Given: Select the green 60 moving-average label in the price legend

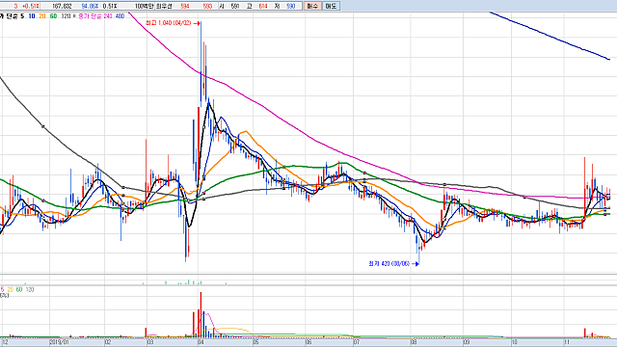Looking at the screenshot, I should coord(54,16).
